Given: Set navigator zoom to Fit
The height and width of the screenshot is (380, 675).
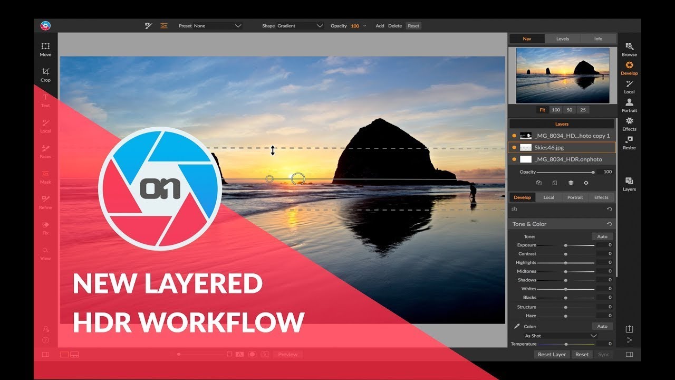Looking at the screenshot, I should coord(542,110).
